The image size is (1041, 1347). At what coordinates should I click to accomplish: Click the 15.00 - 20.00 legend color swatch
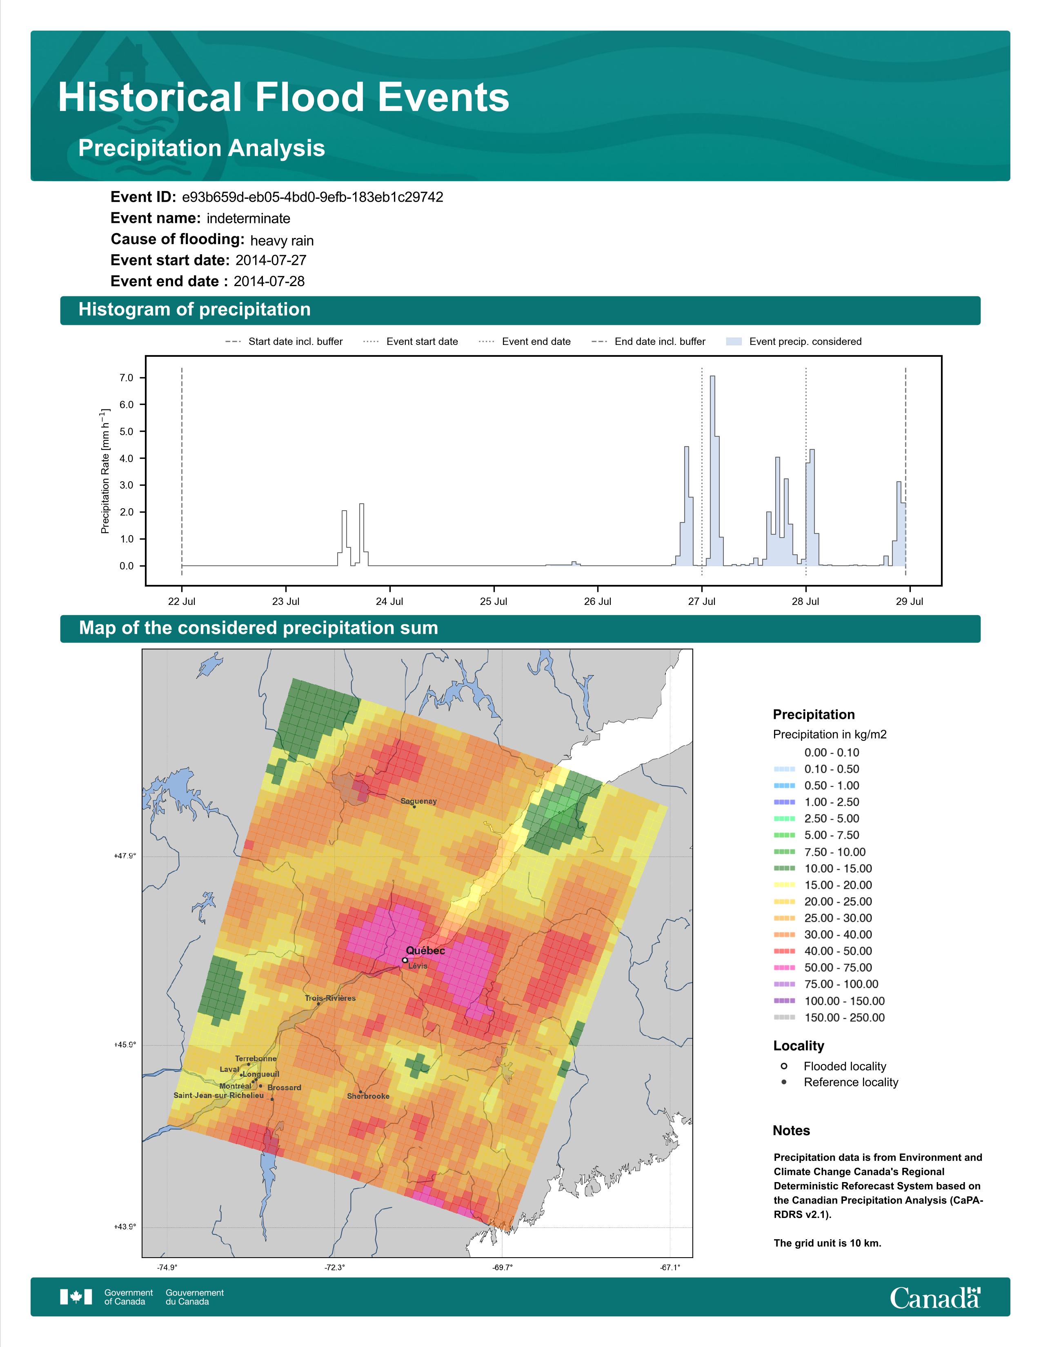coord(785,885)
